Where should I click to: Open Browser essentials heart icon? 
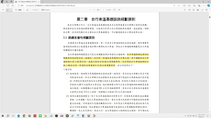coord(199,6)
